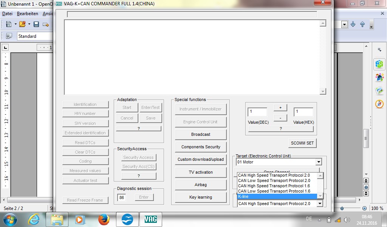Open the dropdown left of the blue arrows
Viewport: 387px width, 227px height.
coord(345,24)
